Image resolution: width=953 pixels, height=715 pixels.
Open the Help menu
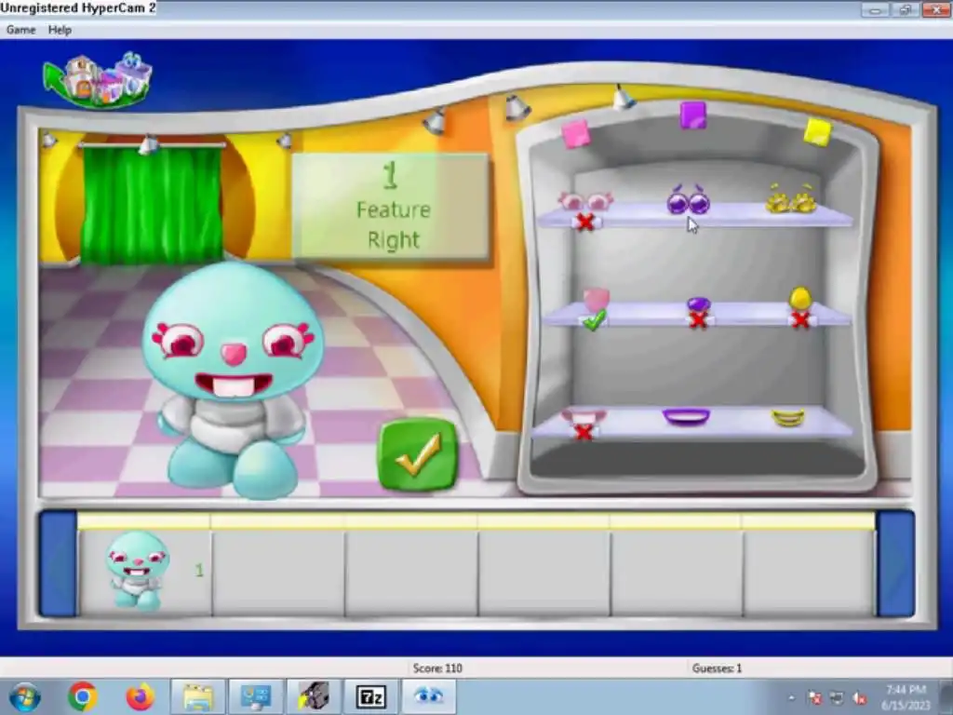click(60, 30)
